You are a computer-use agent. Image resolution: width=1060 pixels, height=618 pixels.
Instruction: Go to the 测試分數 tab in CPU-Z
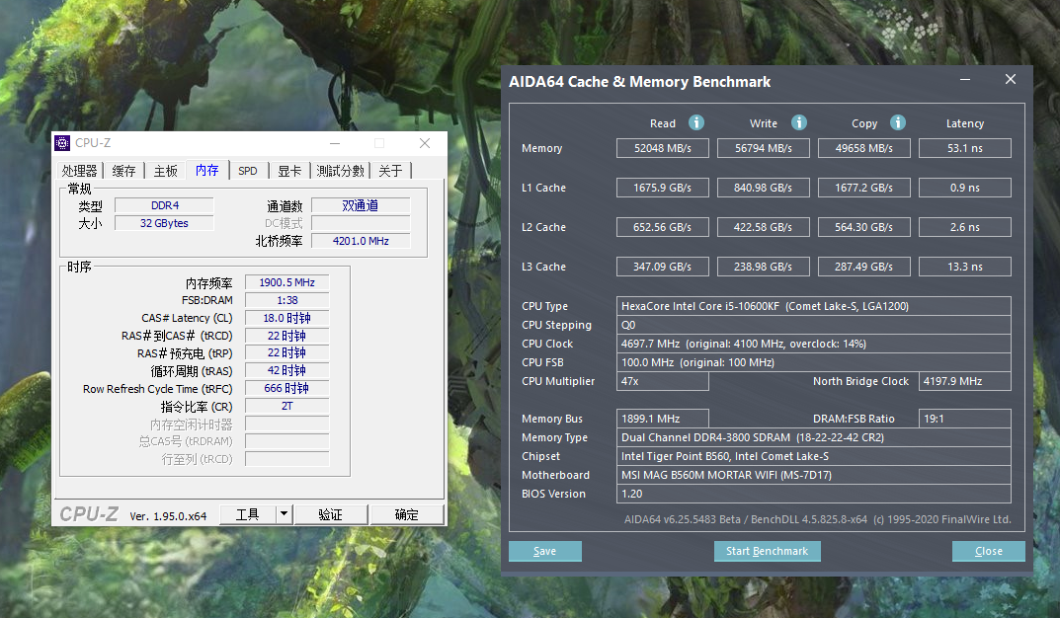[340, 171]
